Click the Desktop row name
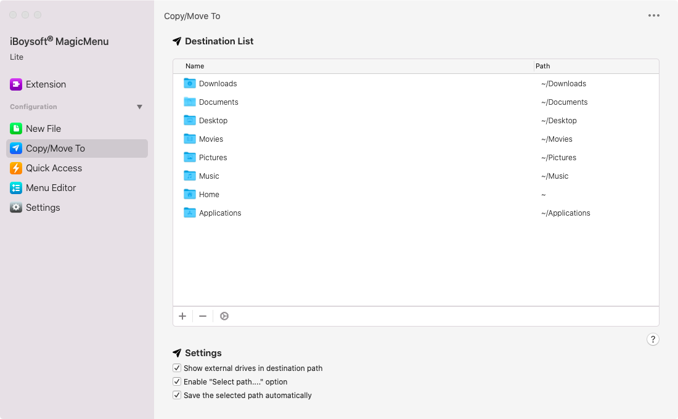Viewport: 678px width, 419px height. tap(213, 121)
